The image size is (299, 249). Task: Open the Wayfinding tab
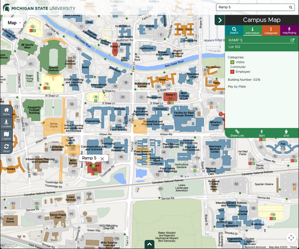tap(289, 30)
